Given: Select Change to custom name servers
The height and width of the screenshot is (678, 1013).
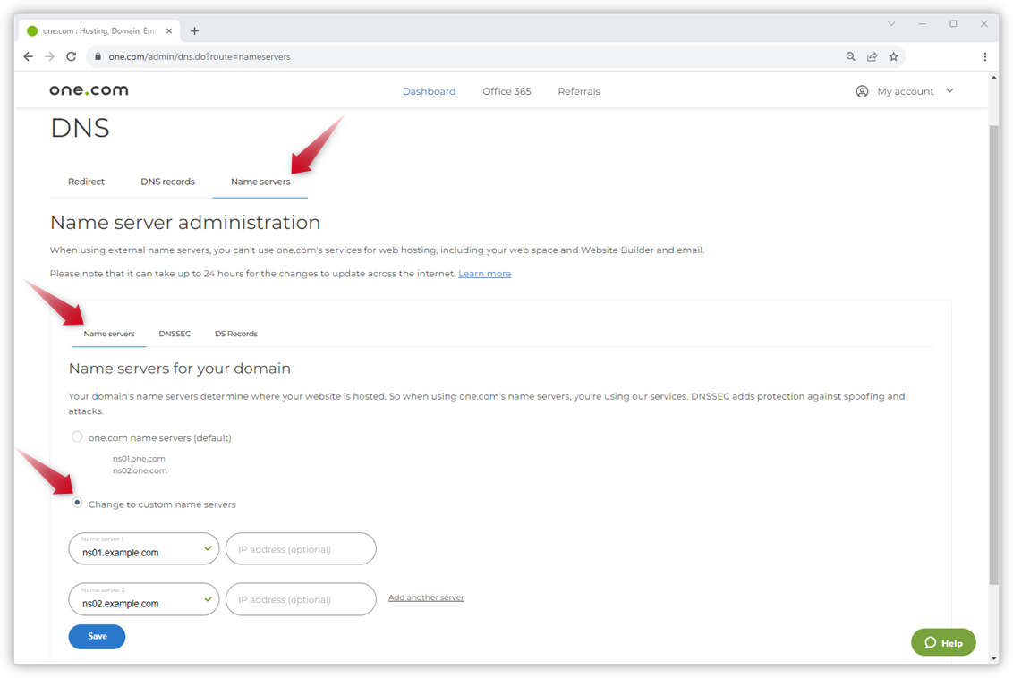Looking at the screenshot, I should (x=77, y=503).
